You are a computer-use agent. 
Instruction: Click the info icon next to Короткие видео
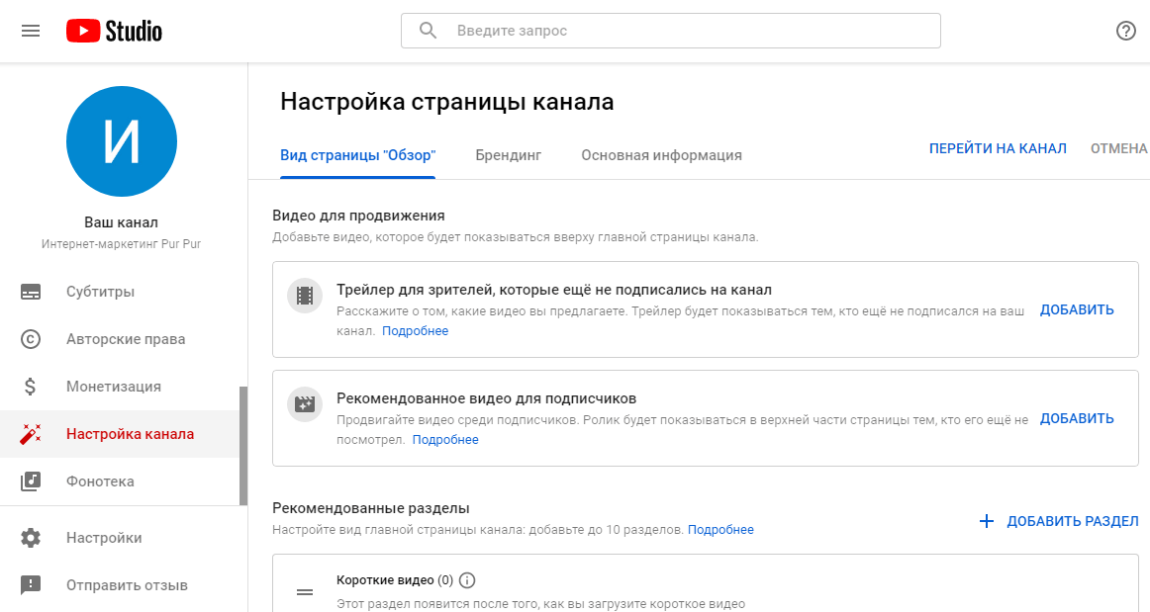click(x=465, y=581)
